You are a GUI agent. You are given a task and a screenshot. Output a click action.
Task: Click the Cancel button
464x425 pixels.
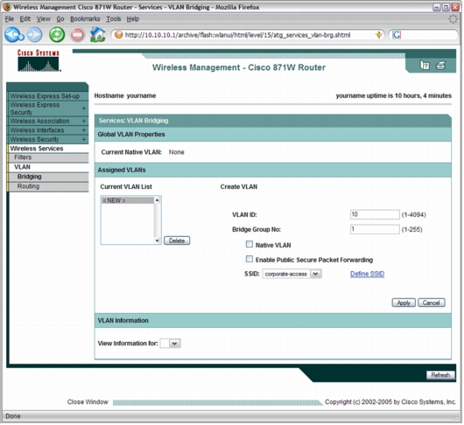click(432, 303)
